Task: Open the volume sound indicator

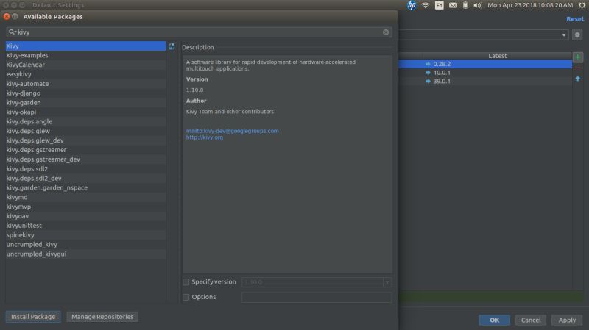Action: point(477,5)
